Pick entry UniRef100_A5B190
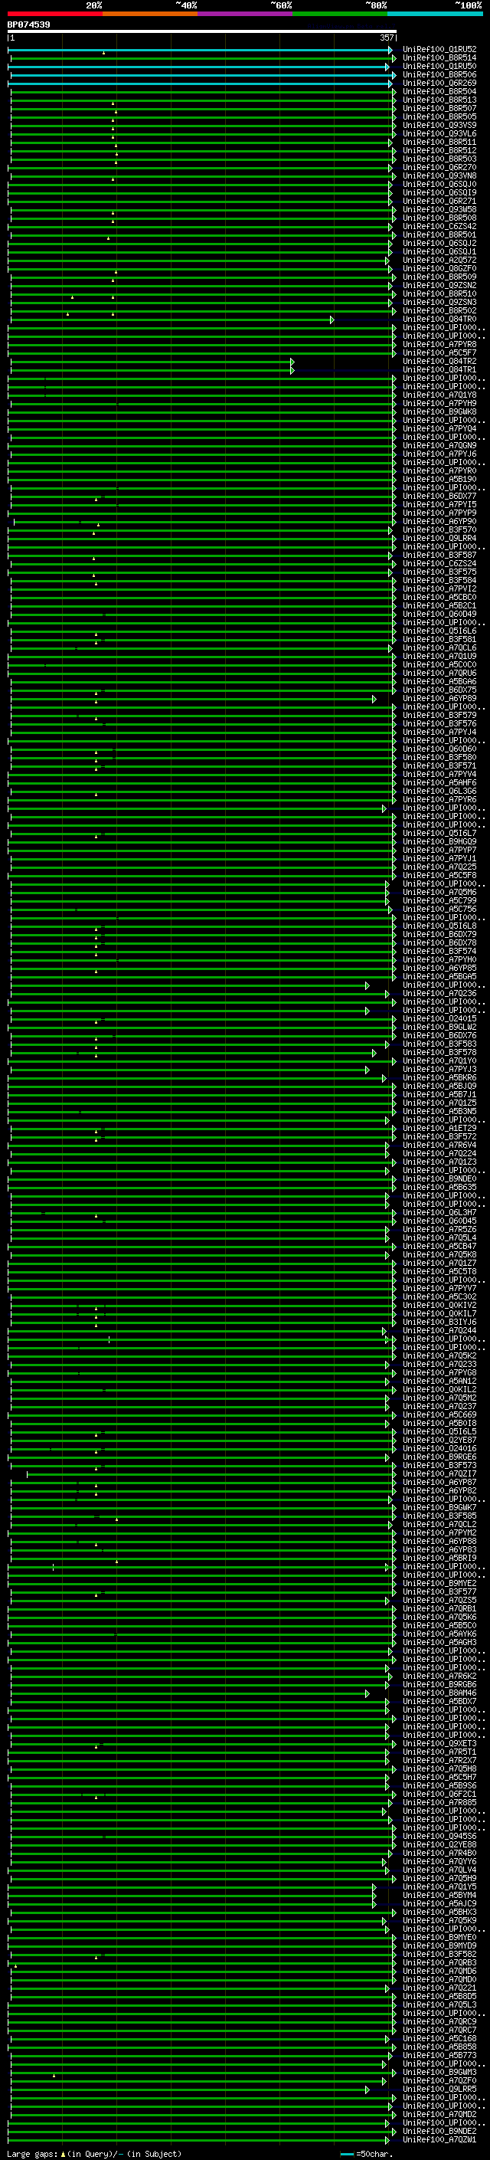This screenshot has height=2160, width=490. 439,480
